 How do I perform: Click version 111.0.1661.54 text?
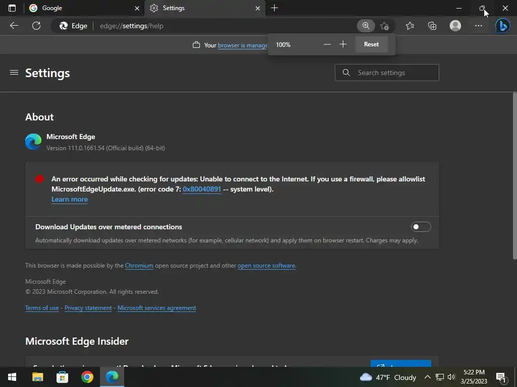(106, 148)
